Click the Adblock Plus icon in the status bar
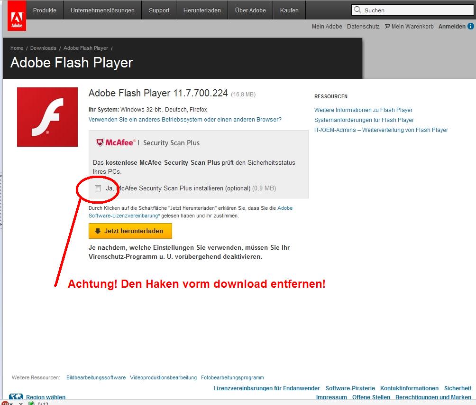476x405 pixels. pyautogui.click(x=5, y=403)
